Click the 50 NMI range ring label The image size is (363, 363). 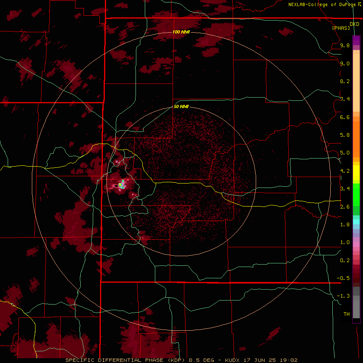[181, 106]
